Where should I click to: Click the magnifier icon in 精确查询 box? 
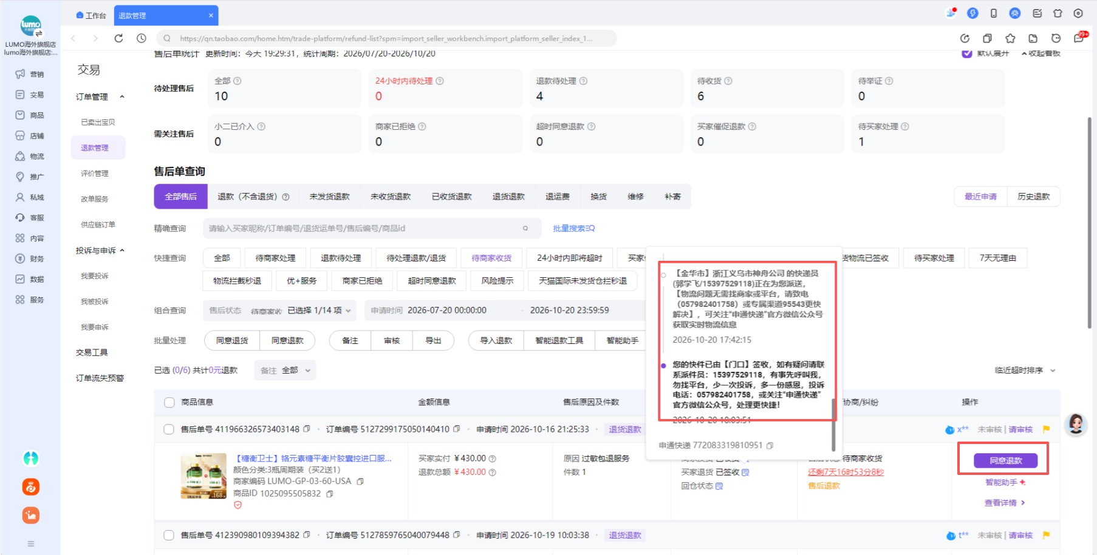[525, 228]
